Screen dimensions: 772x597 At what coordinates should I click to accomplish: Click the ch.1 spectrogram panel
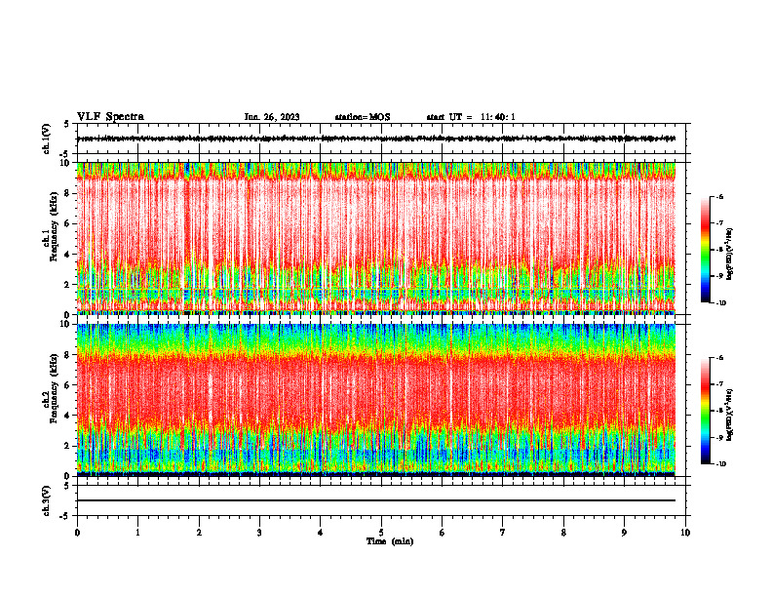(376, 238)
